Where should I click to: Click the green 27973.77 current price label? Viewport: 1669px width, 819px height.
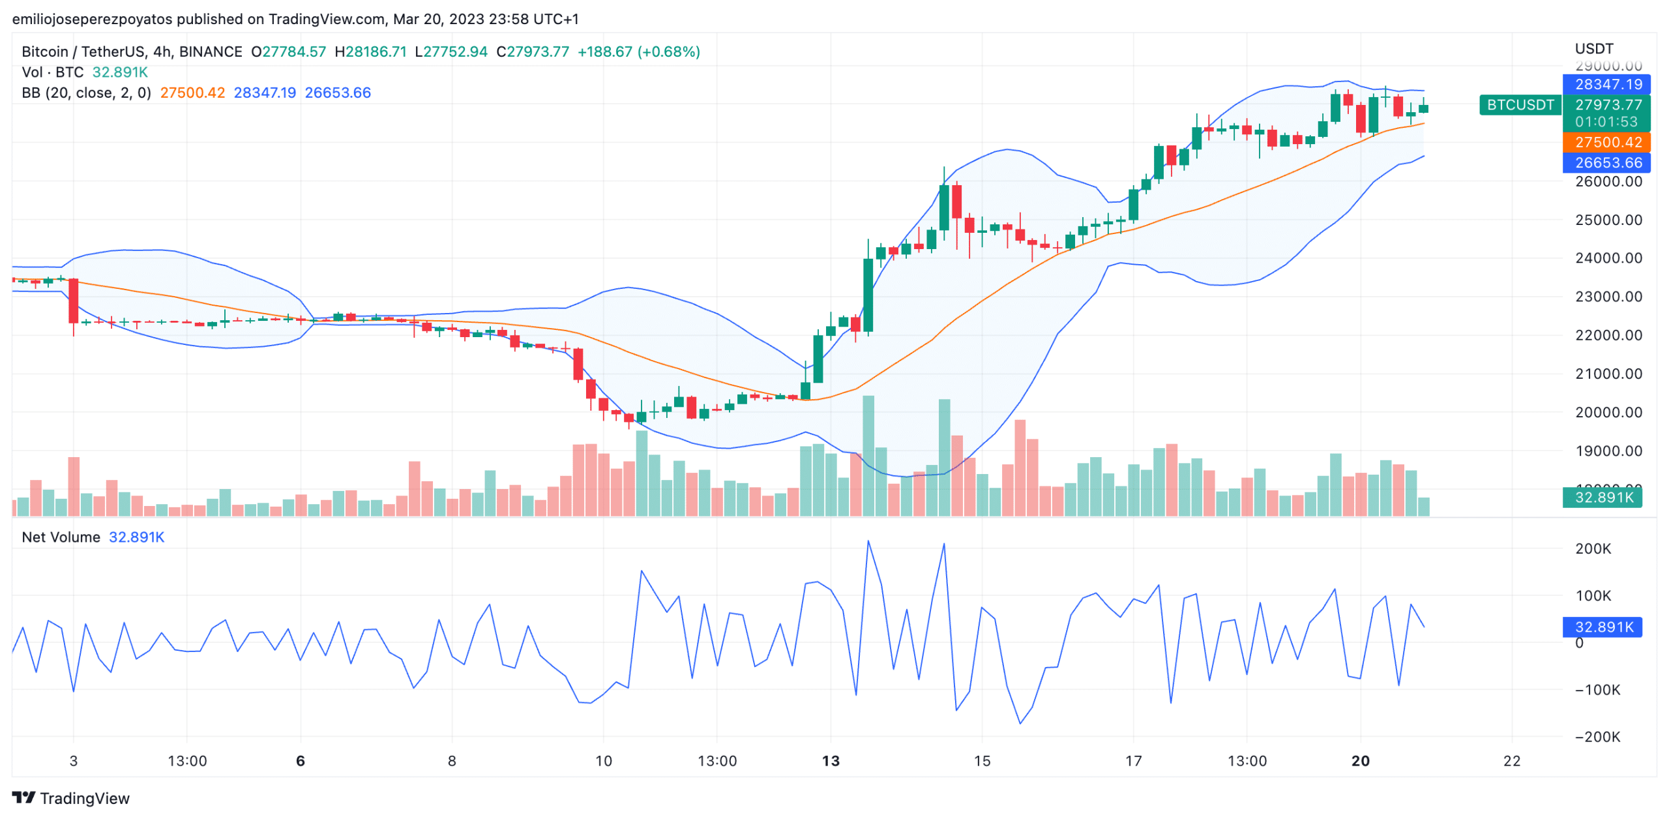click(1608, 104)
